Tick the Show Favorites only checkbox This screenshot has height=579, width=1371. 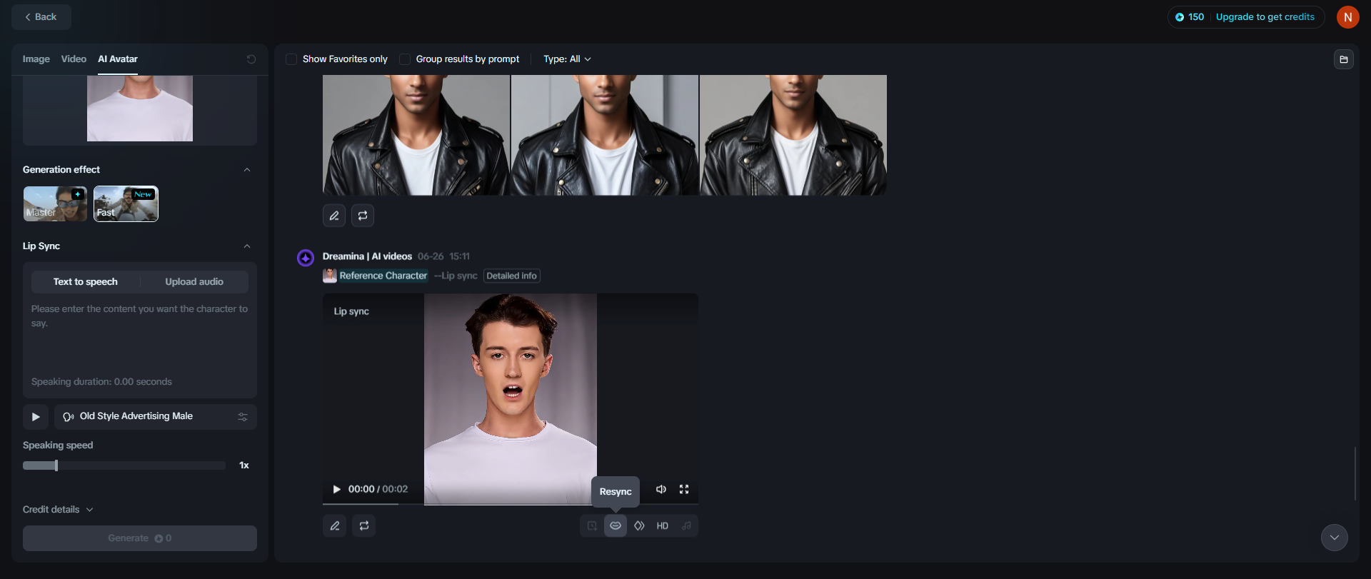[x=291, y=59]
